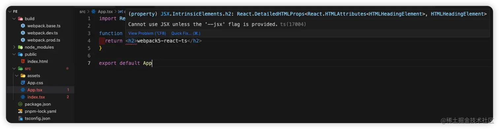
Task: Collapse the build folder
Action: (x=14, y=19)
